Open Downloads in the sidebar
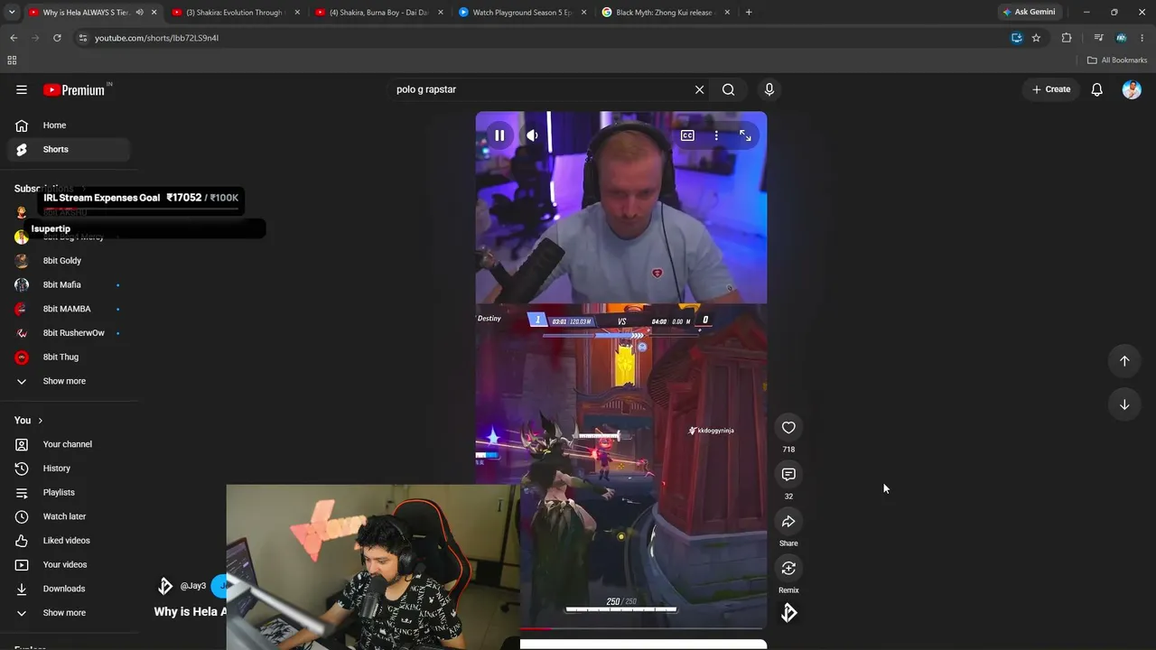 69,589
